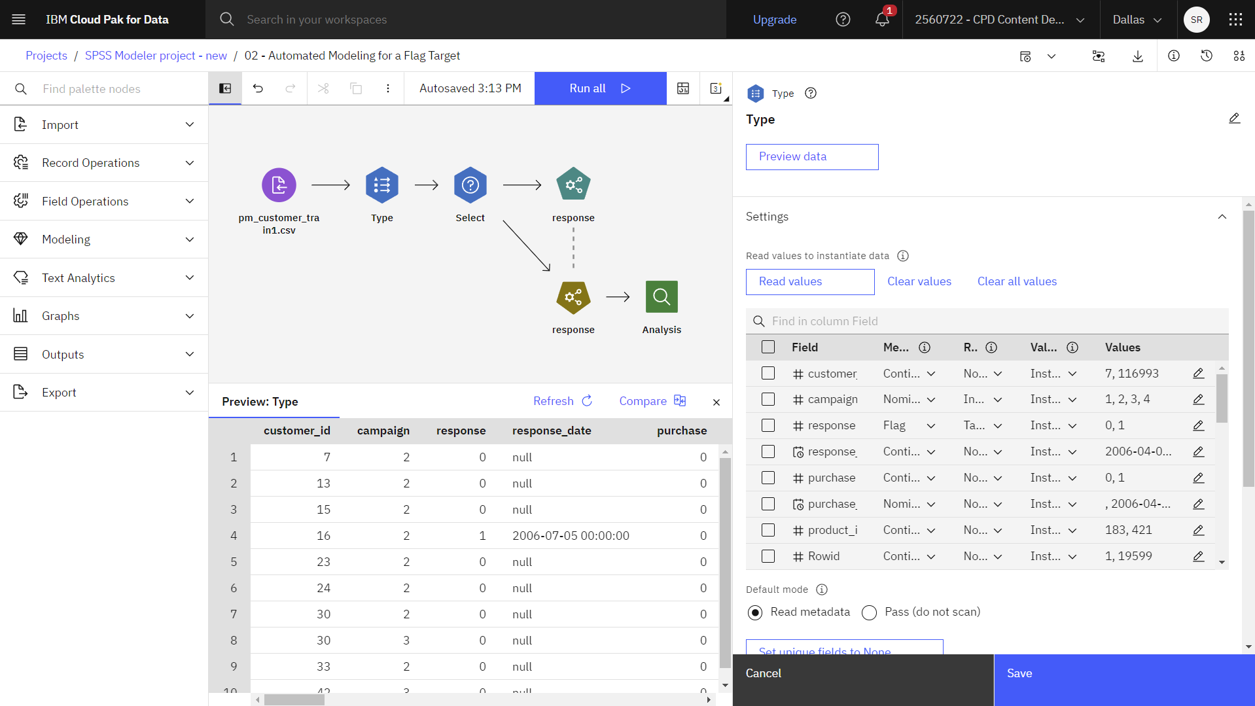Expand the Export palette category
The width and height of the screenshot is (1255, 706).
pos(104,393)
